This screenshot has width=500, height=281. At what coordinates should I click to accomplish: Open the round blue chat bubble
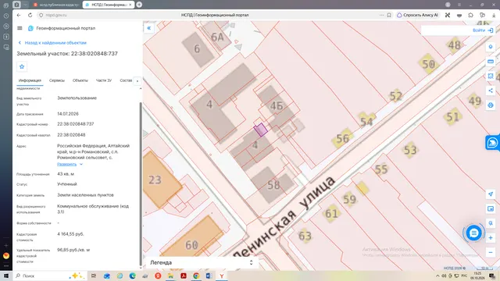pos(473,233)
